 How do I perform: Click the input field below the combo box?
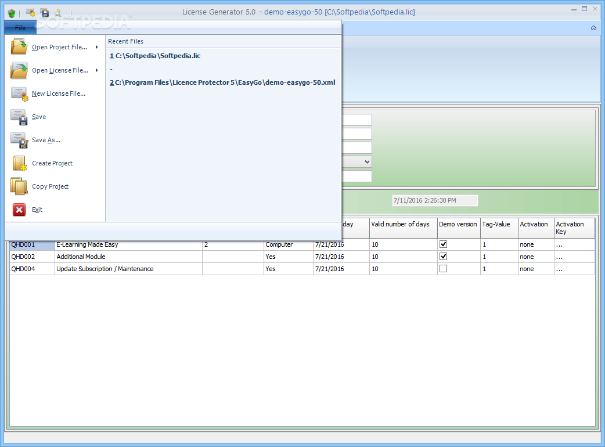tap(357, 176)
